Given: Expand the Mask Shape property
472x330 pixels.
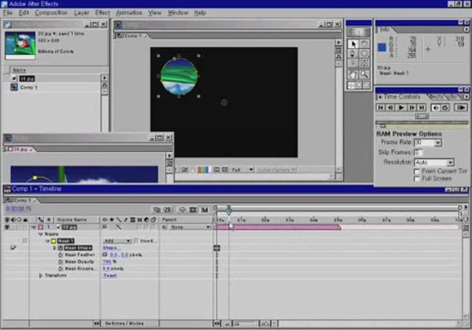Looking at the screenshot, I should click(54, 247).
